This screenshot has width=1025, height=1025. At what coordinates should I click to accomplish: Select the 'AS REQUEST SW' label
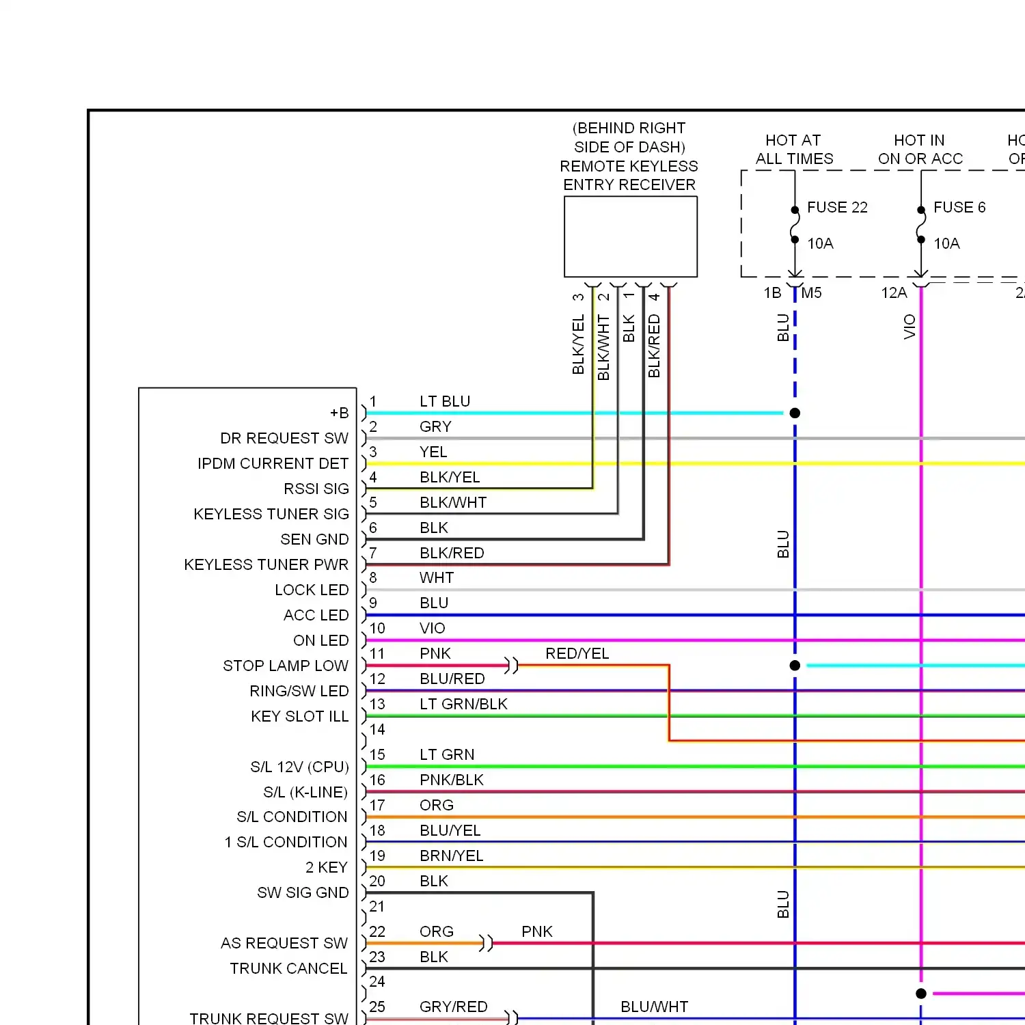[284, 943]
